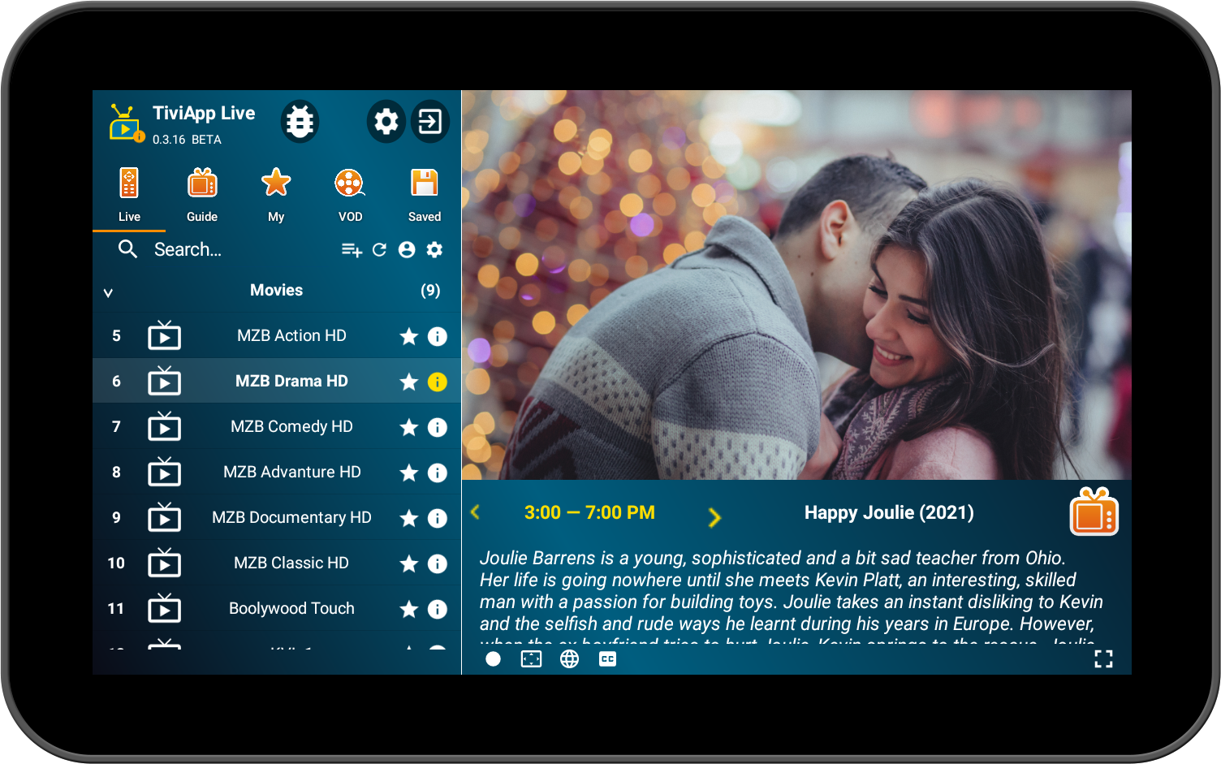The width and height of the screenshot is (1221, 764).
Task: Refresh the channel list
Action: coord(379,250)
